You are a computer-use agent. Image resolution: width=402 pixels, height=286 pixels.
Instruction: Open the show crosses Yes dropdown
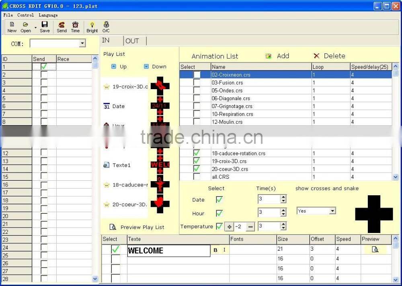pyautogui.click(x=332, y=210)
